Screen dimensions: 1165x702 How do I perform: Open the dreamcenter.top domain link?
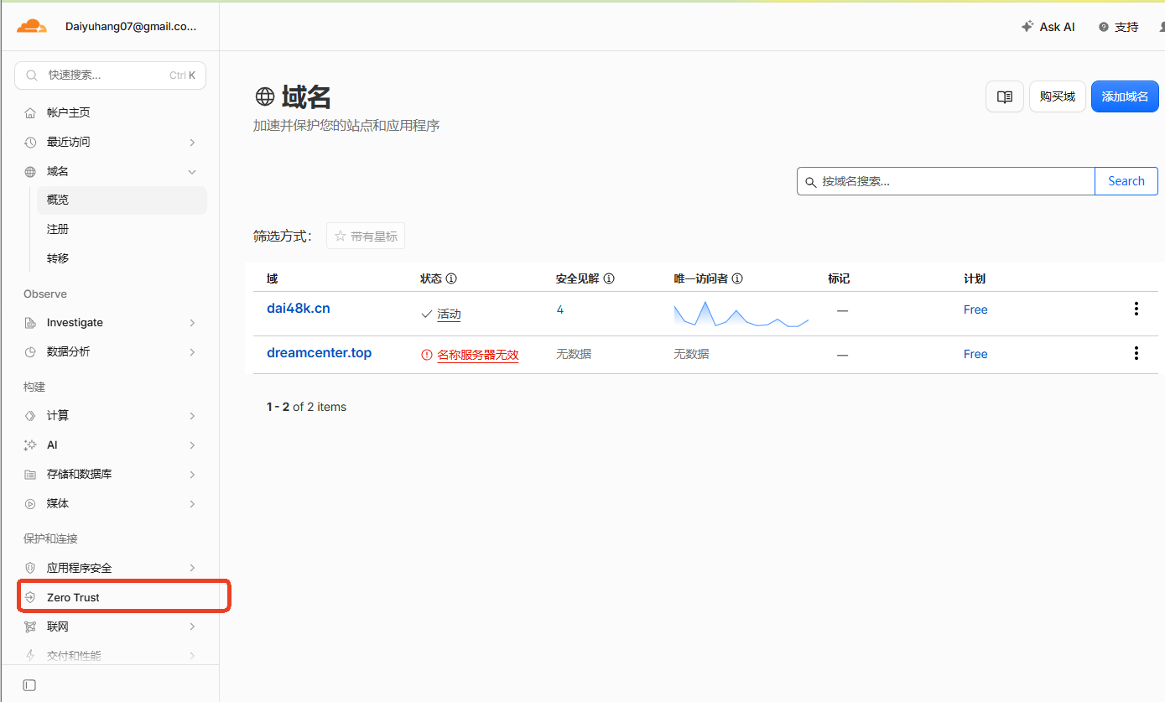(320, 353)
